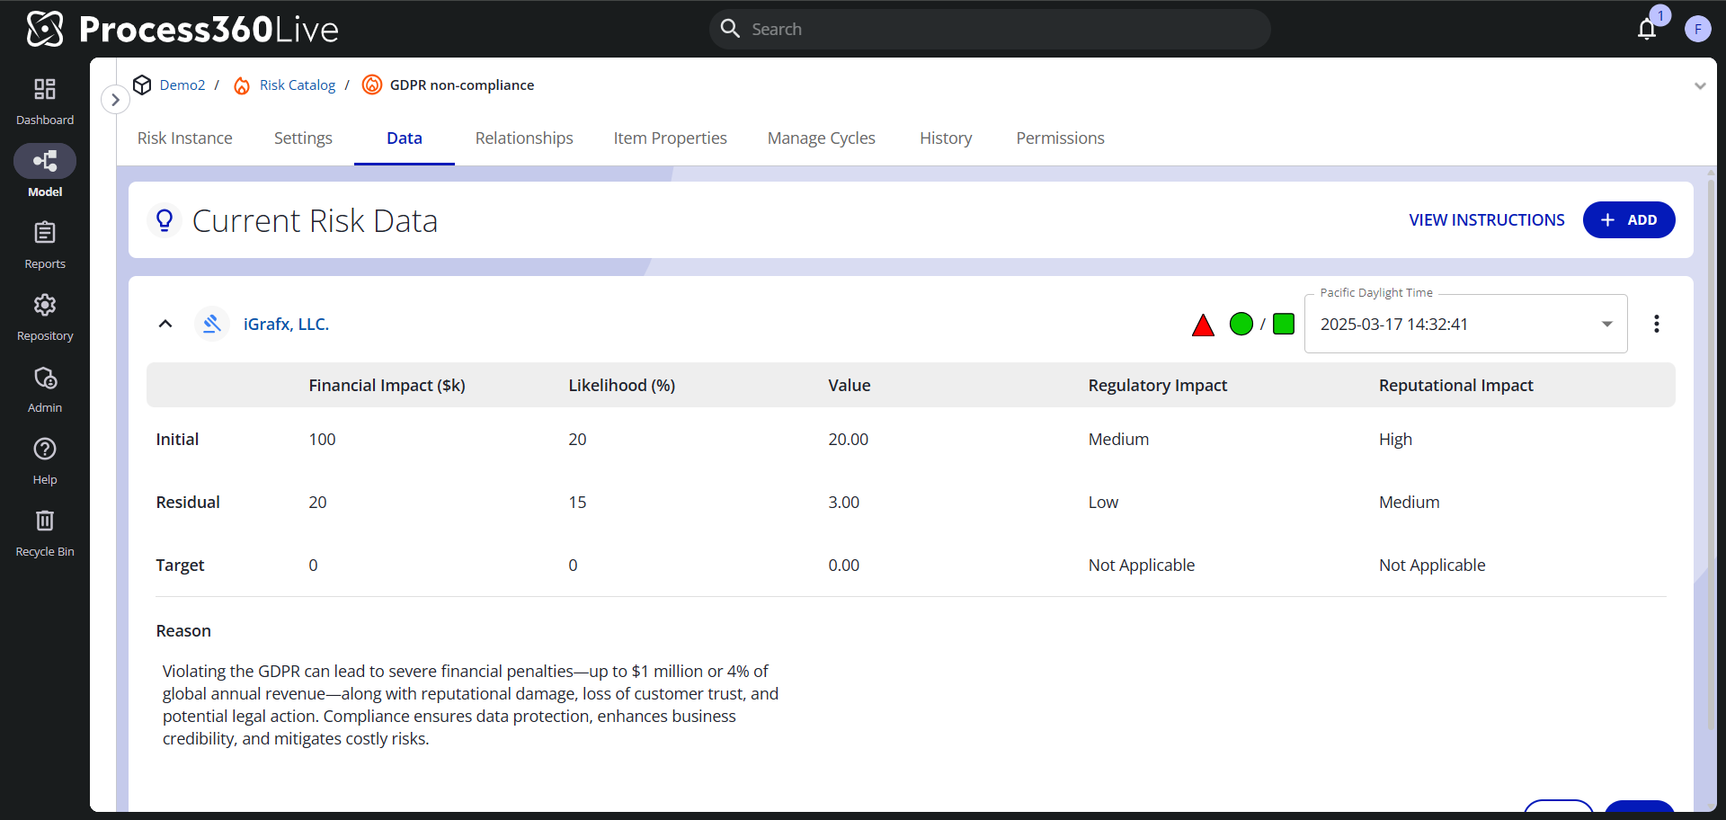Click the red triangle risk indicator
This screenshot has height=820, width=1726.
[x=1203, y=325]
